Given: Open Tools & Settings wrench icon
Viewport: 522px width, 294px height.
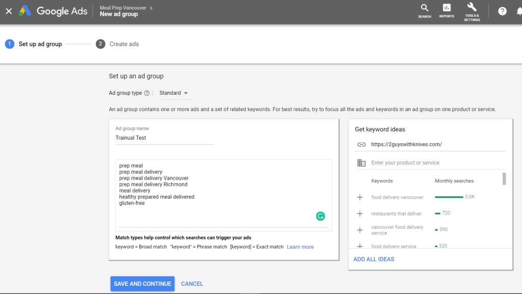Looking at the screenshot, I should pyautogui.click(x=472, y=7).
